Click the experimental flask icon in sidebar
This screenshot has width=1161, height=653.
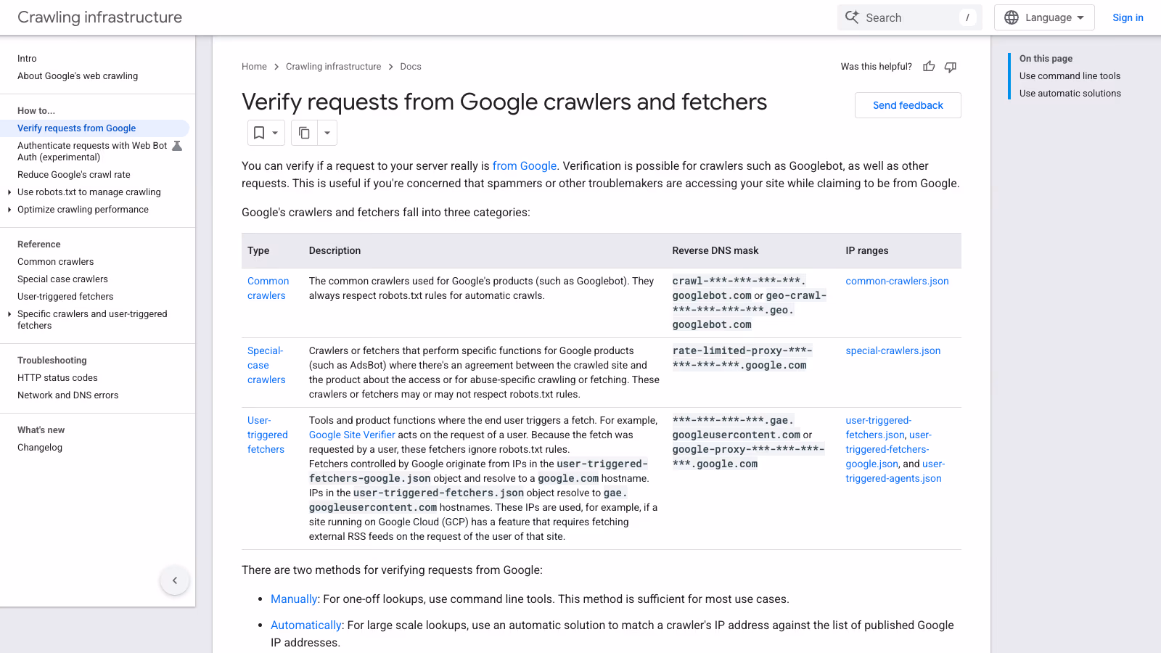pyautogui.click(x=177, y=146)
